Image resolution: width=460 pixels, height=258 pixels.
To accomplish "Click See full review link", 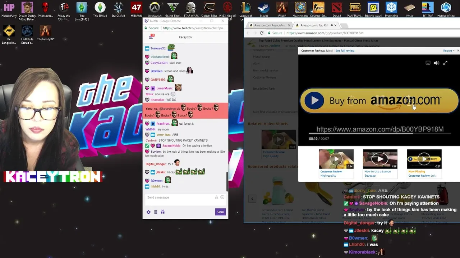I will pyautogui.click(x=345, y=51).
